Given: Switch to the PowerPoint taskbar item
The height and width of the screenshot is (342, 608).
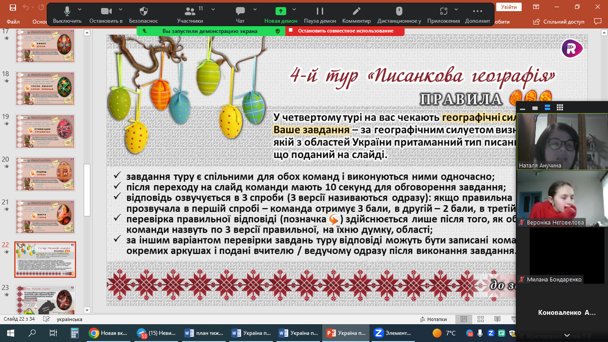Looking at the screenshot, I should coord(345,333).
